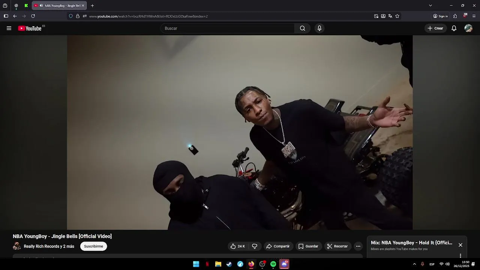Open uBlock extension icon showing 38

[465, 16]
